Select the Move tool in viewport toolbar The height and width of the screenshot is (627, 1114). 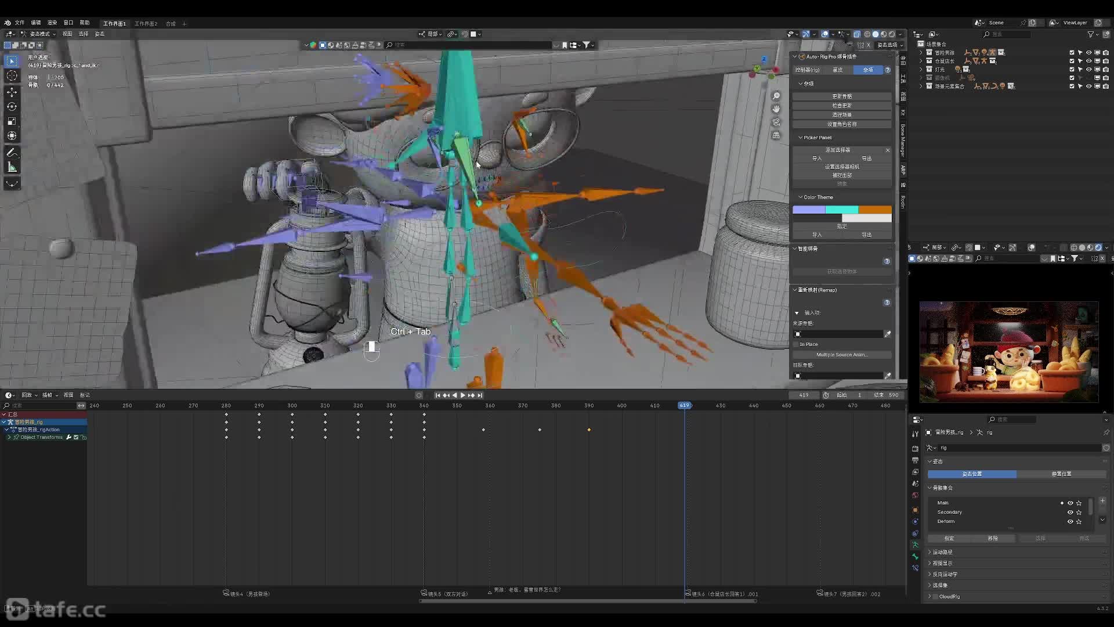coord(12,92)
